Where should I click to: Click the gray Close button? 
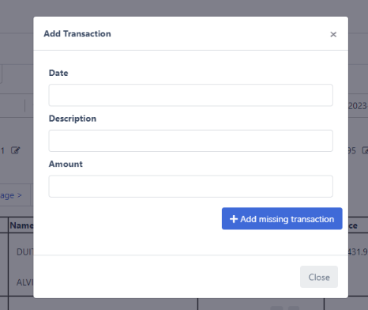pyautogui.click(x=319, y=277)
